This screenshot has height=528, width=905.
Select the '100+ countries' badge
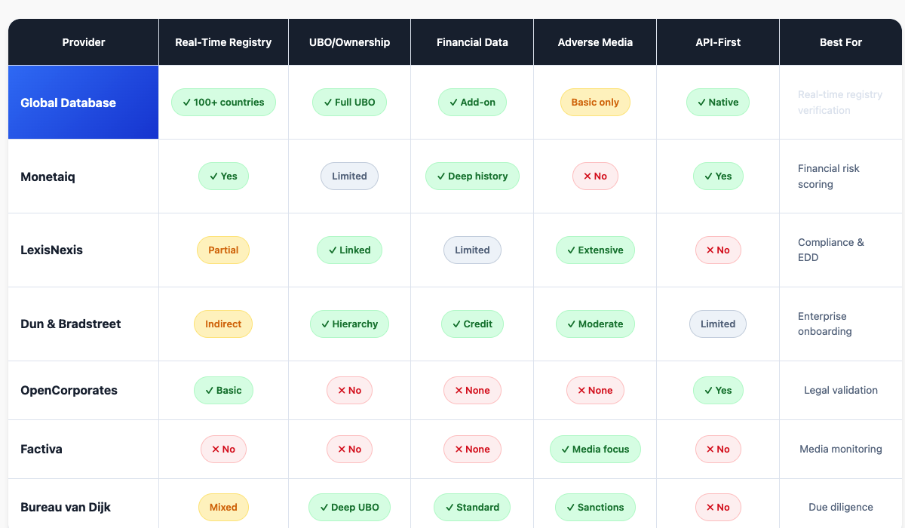(223, 103)
